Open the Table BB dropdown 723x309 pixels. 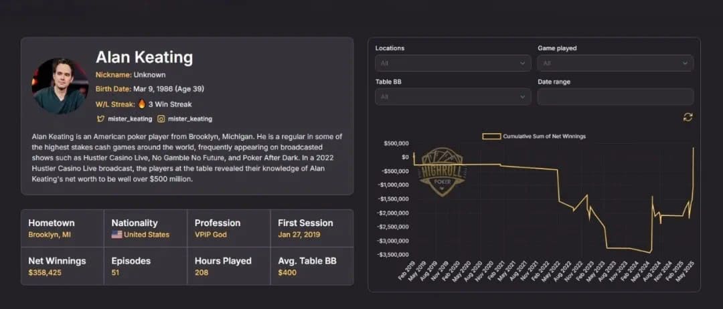tap(453, 97)
